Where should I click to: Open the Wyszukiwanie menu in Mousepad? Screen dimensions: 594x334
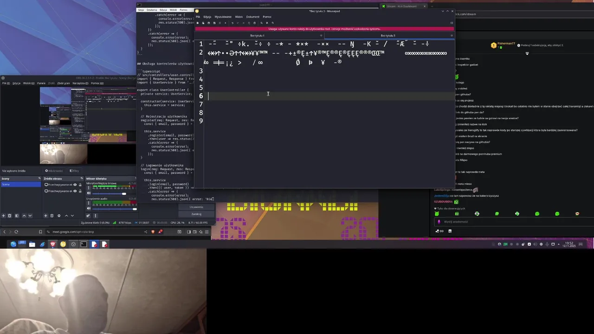(223, 17)
